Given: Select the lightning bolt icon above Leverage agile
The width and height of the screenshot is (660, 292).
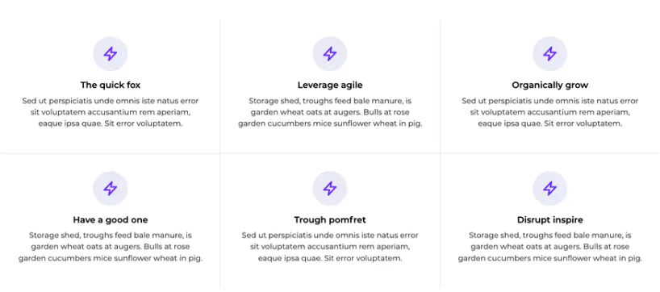Looking at the screenshot, I should (x=330, y=54).
